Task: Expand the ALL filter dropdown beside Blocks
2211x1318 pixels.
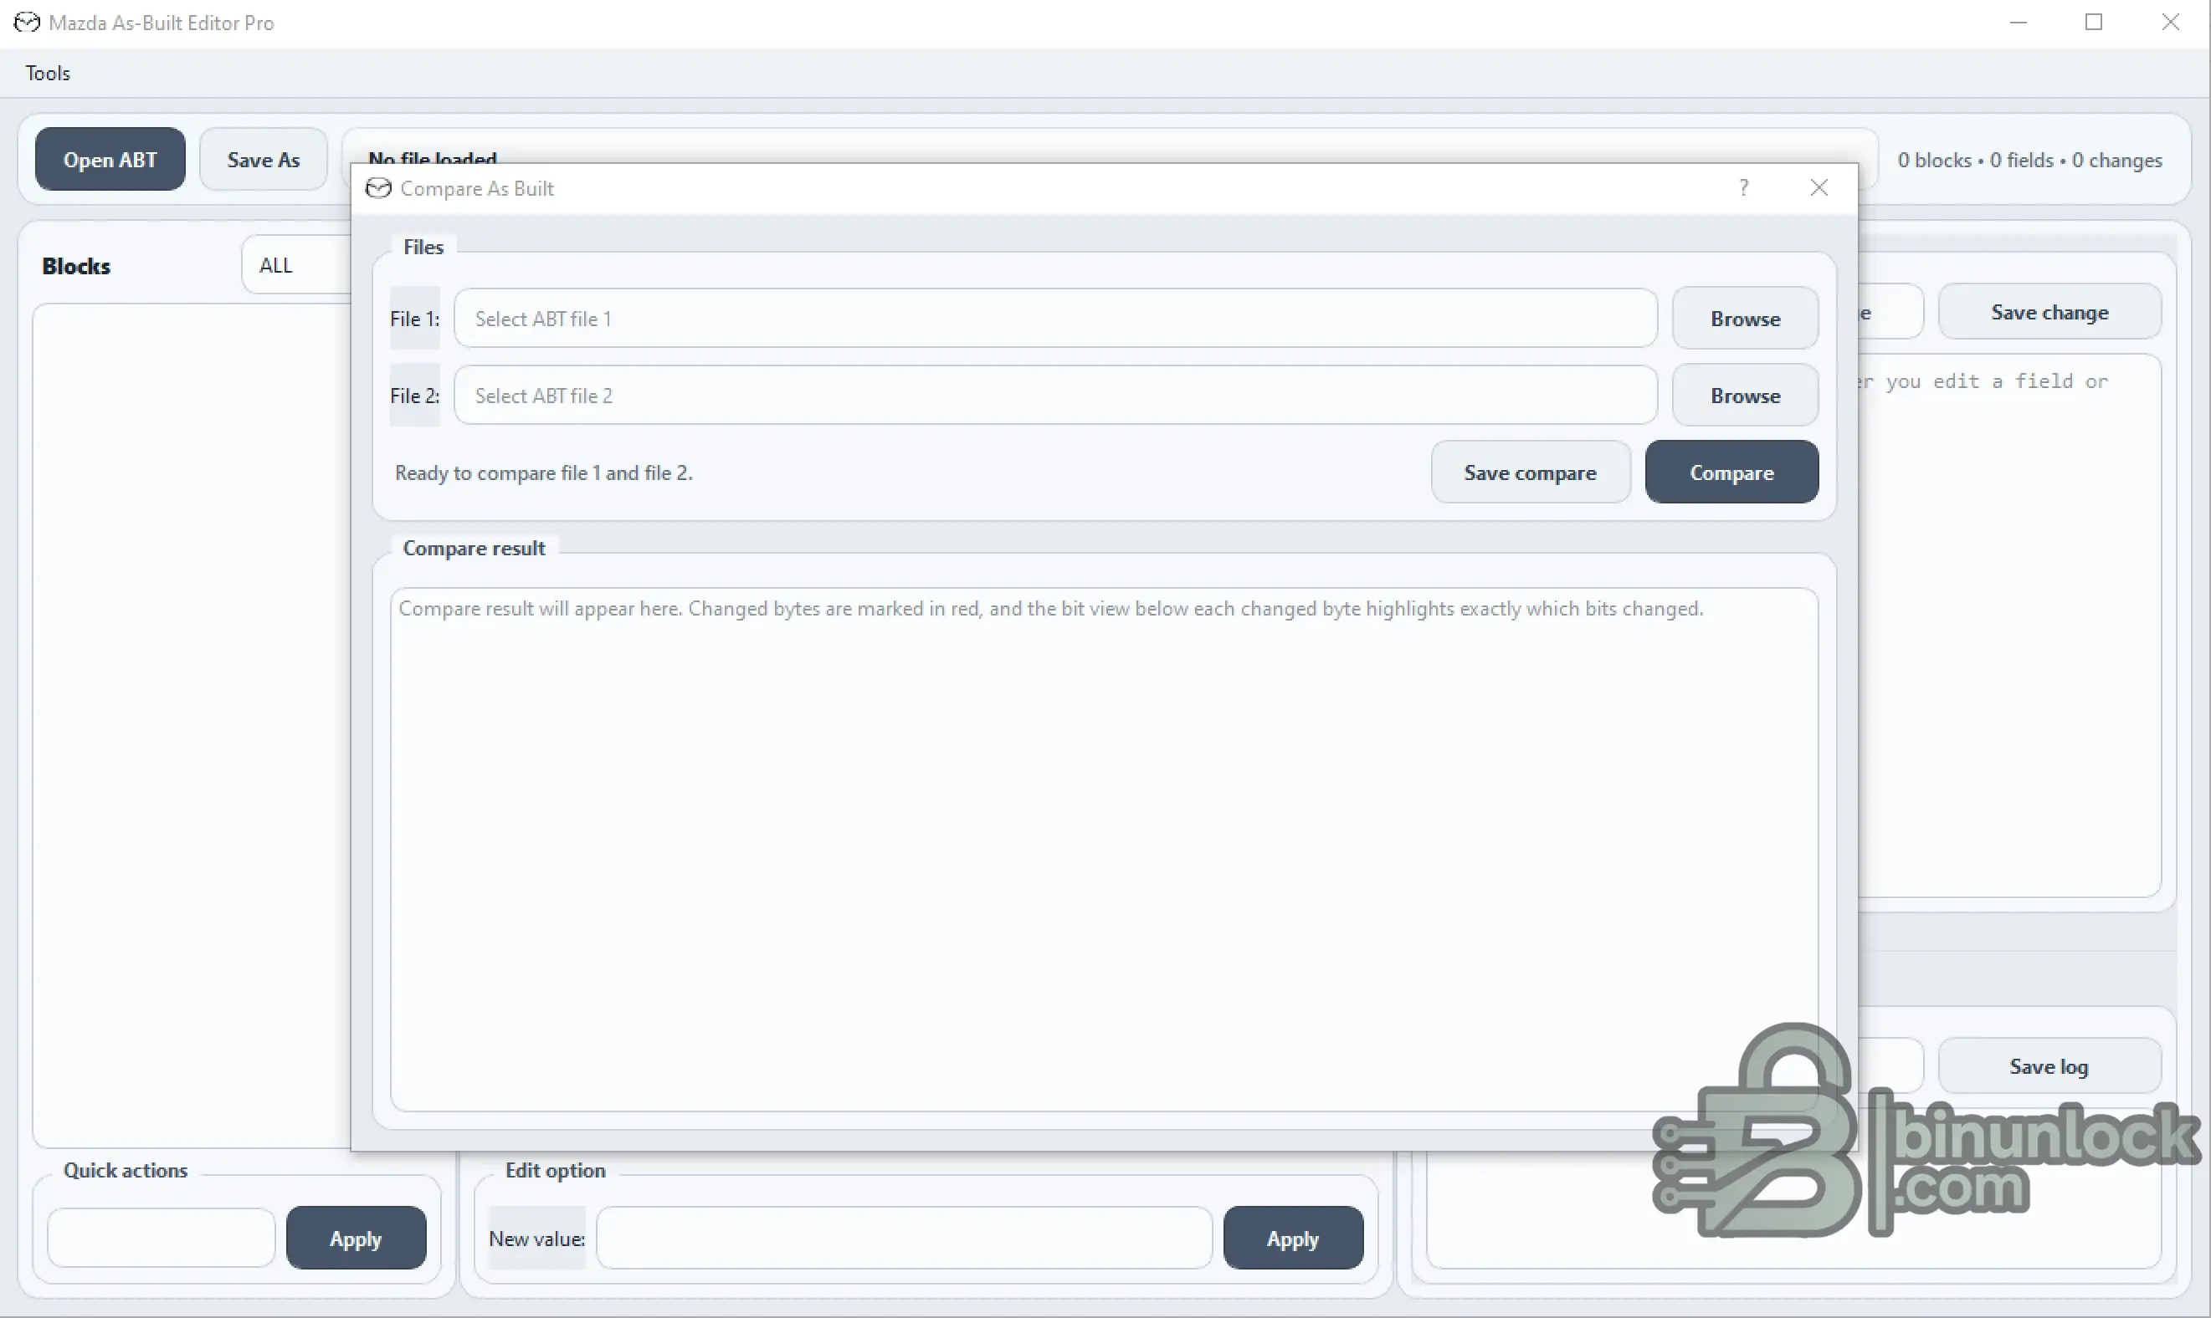Action: pos(297,264)
